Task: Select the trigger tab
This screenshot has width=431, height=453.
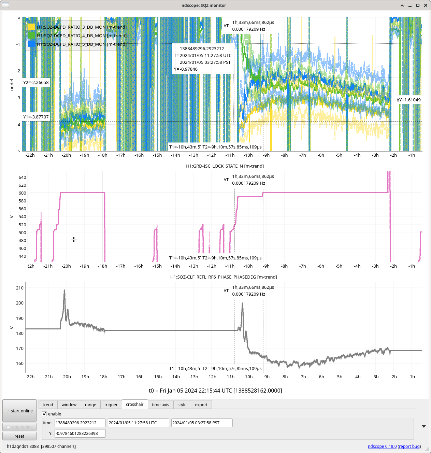Action: (111, 405)
